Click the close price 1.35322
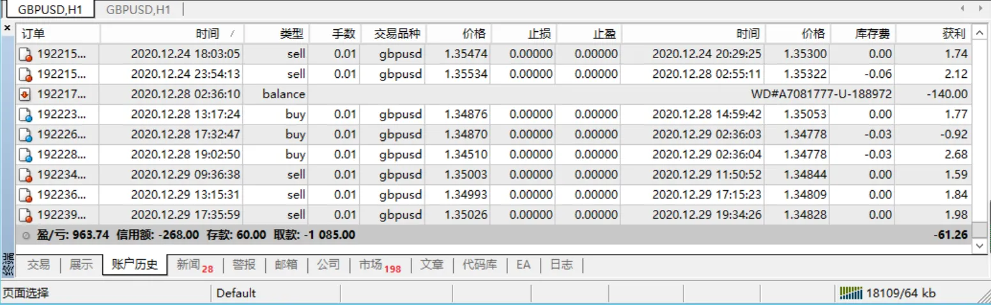This screenshot has height=305, width=991. [x=805, y=75]
